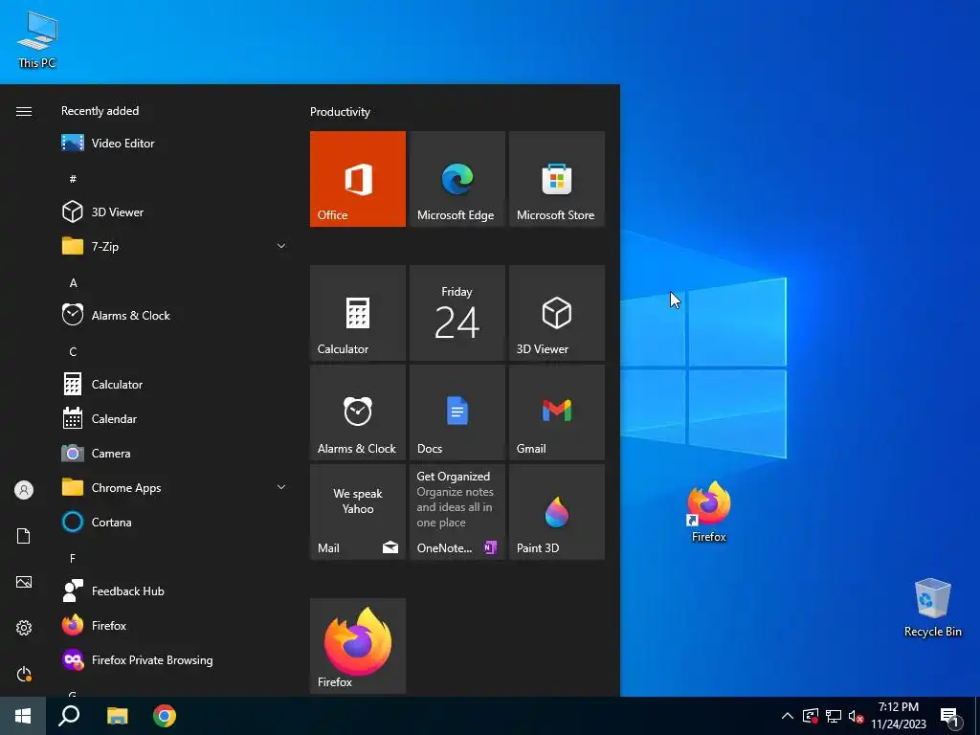
Task: Click the Power button in Start sidebar
Action: coord(24,674)
